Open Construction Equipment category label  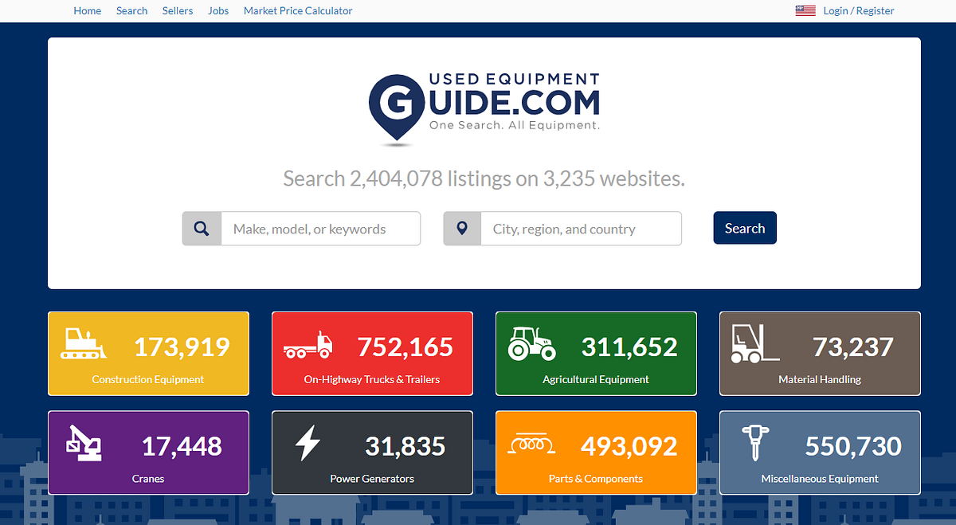(x=148, y=379)
